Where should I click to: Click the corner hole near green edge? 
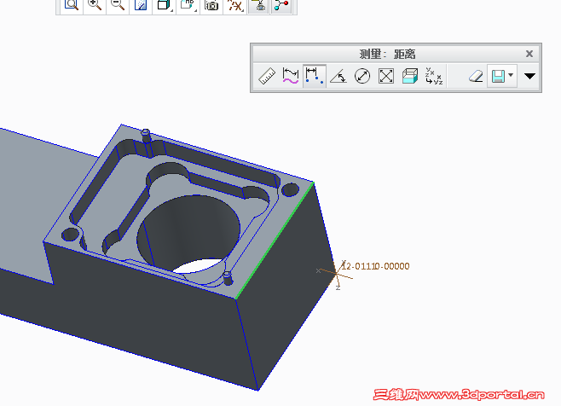click(x=290, y=189)
